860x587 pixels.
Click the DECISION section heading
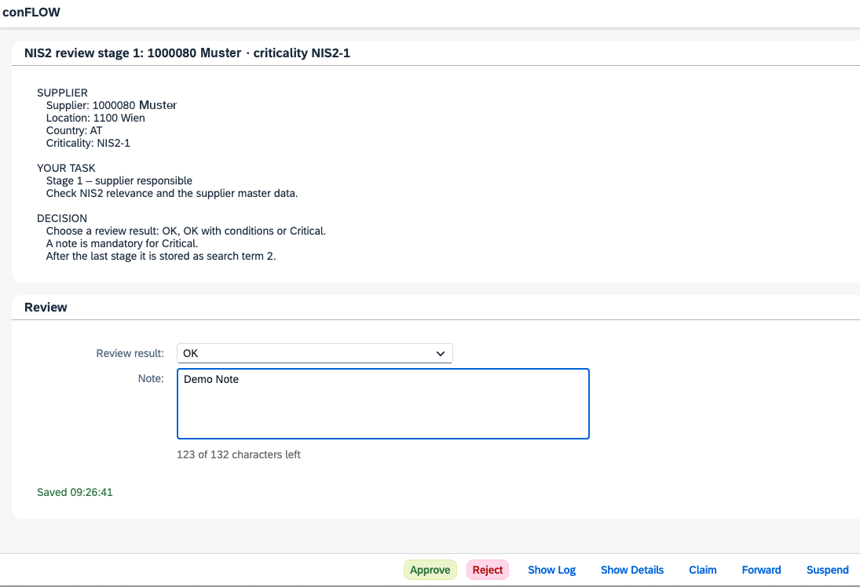tap(62, 218)
